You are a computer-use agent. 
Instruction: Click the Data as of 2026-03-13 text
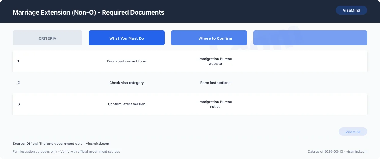338,152
